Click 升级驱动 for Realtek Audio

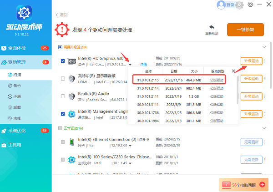pyautogui.click(x=251, y=96)
